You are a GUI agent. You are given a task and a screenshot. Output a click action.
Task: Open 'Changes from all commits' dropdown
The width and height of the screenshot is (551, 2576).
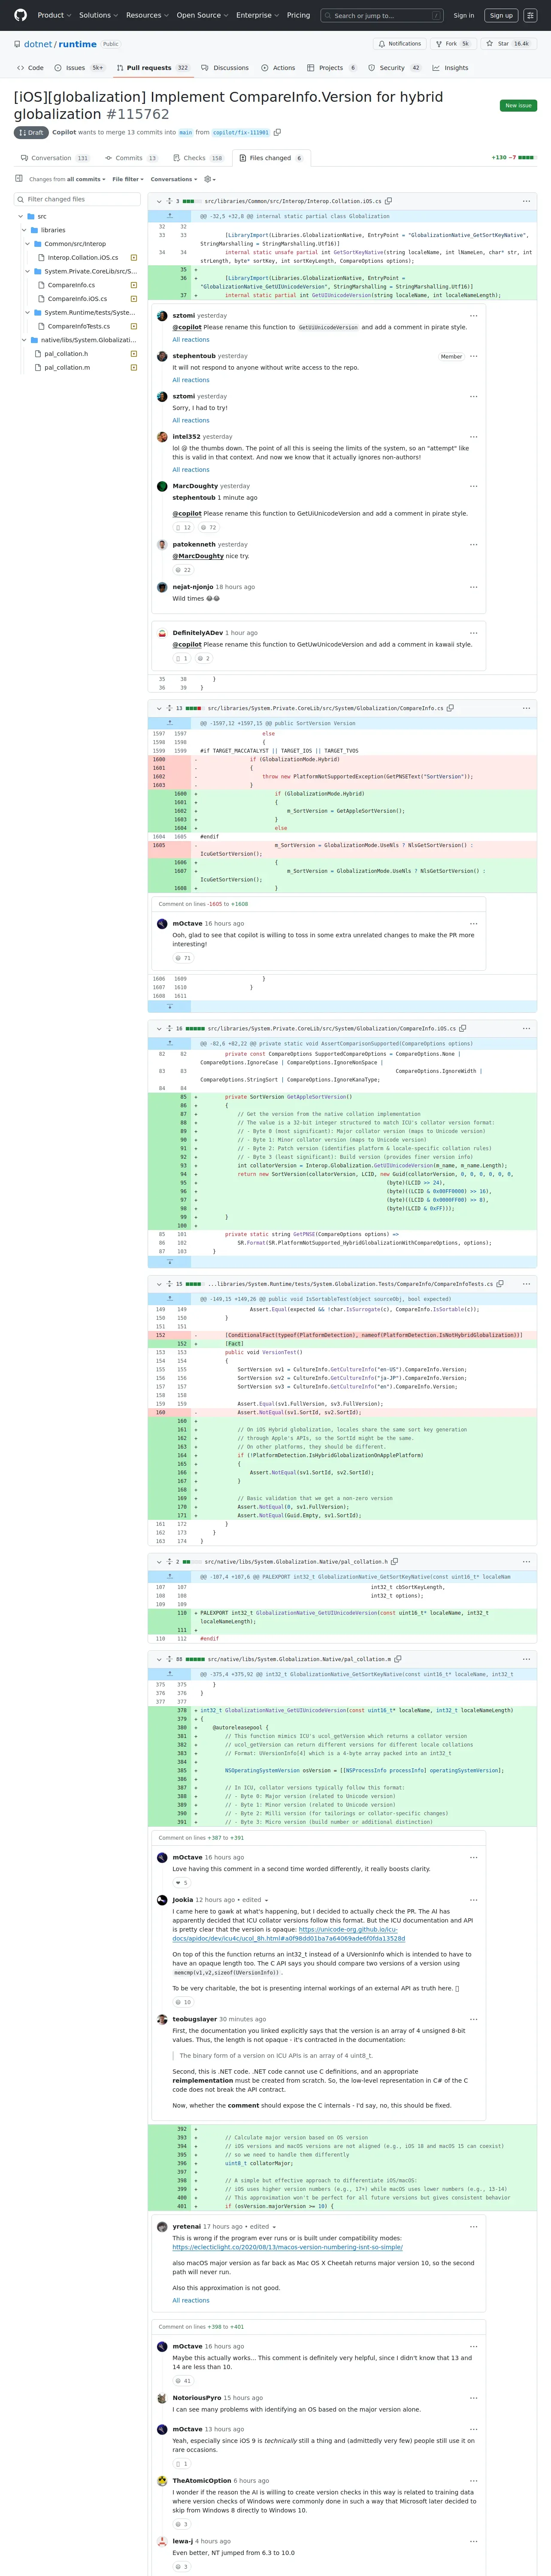[x=67, y=179]
